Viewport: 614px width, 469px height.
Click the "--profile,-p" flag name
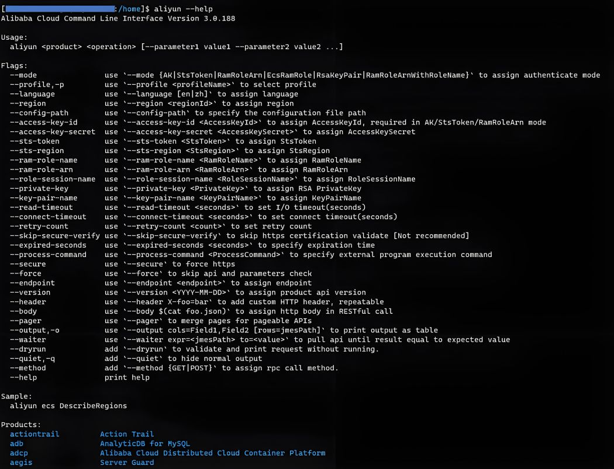[37, 85]
